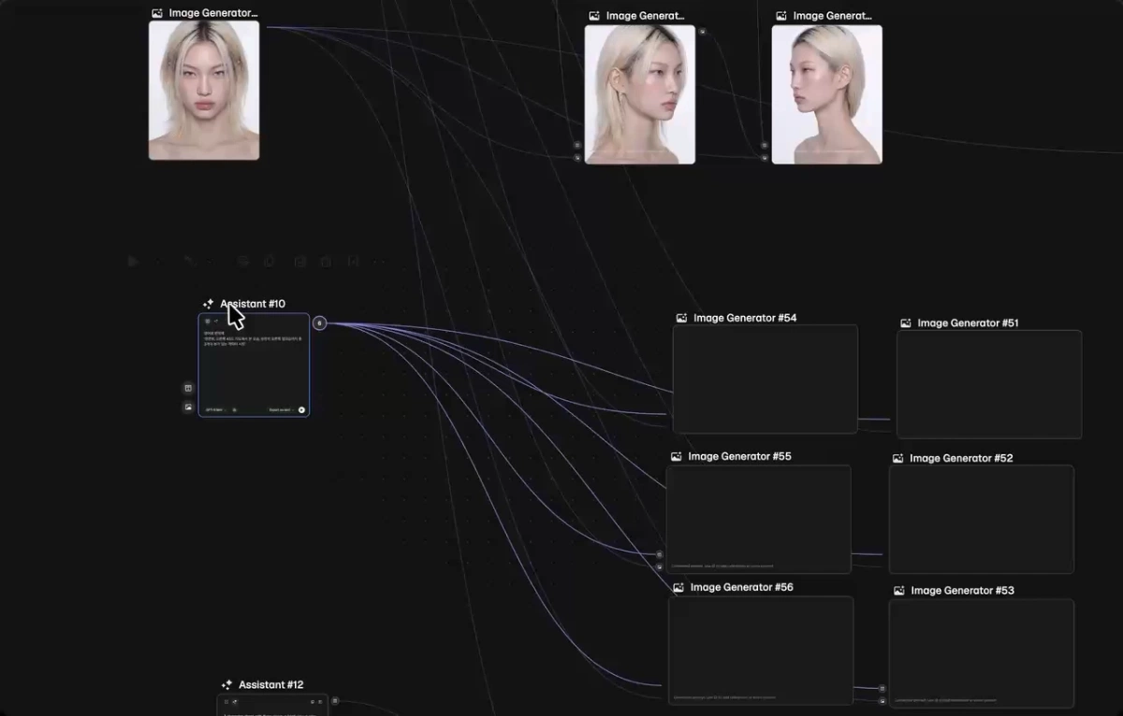1123x716 pixels.
Task: Click the layout icon left of Assistant #10
Action: (188, 388)
